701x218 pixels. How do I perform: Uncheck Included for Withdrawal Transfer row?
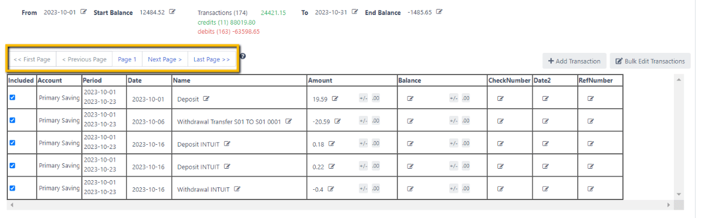pyautogui.click(x=13, y=120)
